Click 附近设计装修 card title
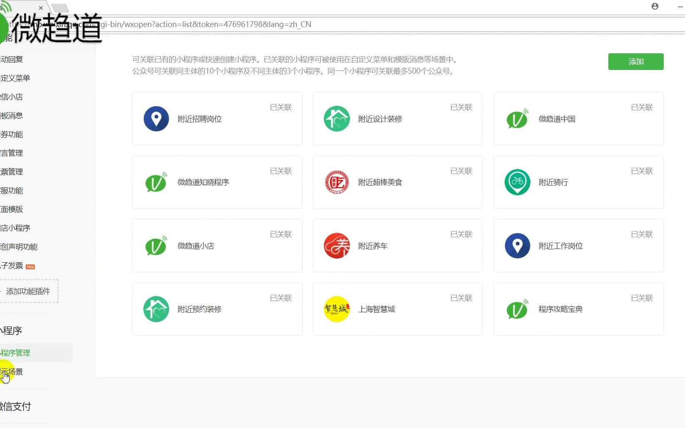Screen dimensions: 685x428 coord(380,119)
